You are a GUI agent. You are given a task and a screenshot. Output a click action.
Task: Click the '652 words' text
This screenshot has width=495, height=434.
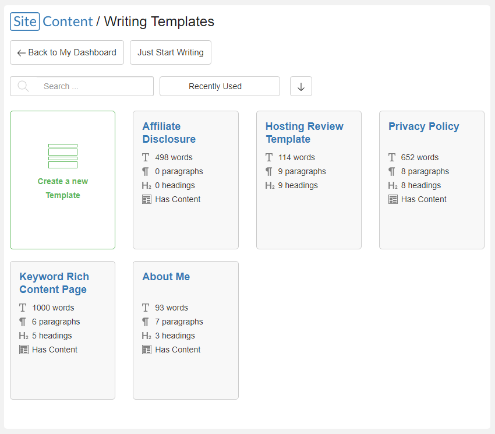[419, 157]
